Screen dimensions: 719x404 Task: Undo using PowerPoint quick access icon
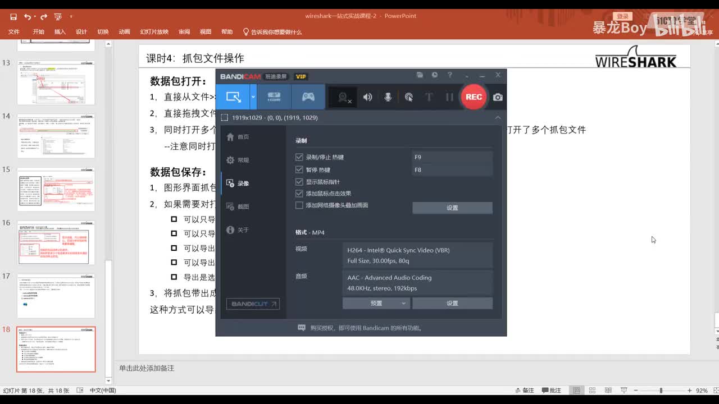(28, 16)
